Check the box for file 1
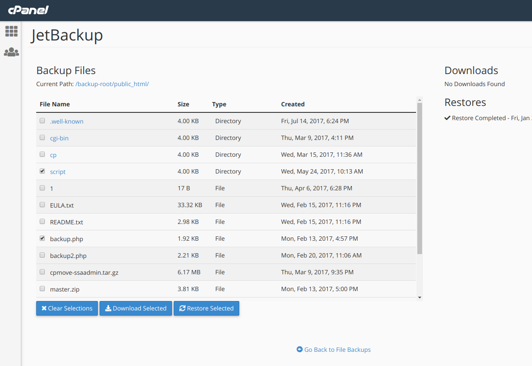This screenshot has height=366, width=532. coord(42,188)
